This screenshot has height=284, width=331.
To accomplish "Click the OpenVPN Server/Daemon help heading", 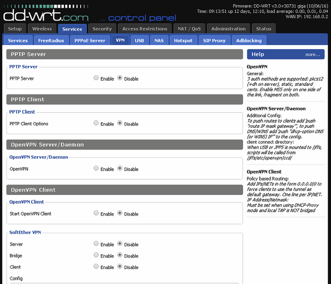I will tap(276, 109).
